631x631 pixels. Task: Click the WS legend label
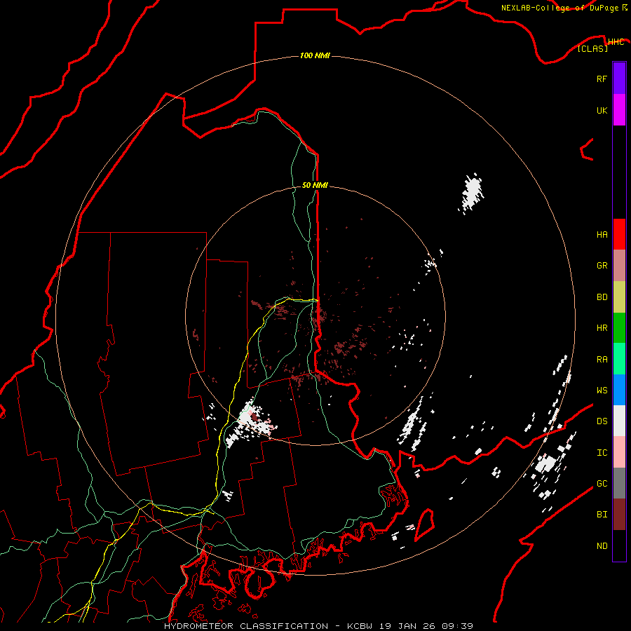click(602, 391)
